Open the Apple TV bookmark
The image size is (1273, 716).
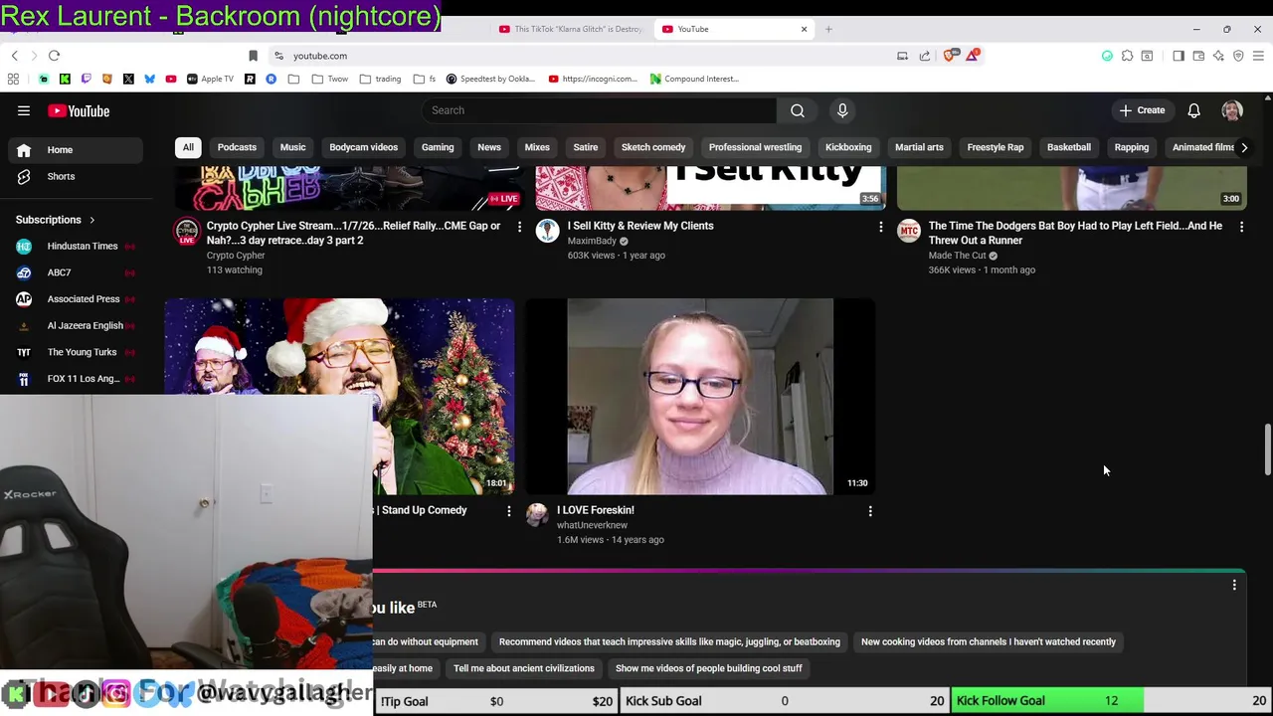210,79
